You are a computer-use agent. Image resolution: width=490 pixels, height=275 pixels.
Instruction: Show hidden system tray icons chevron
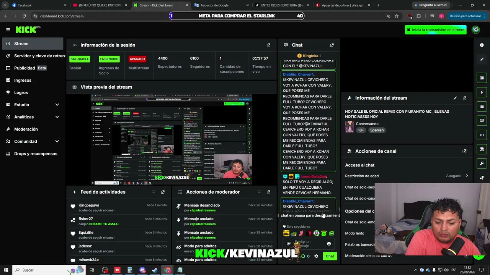click(x=416, y=270)
